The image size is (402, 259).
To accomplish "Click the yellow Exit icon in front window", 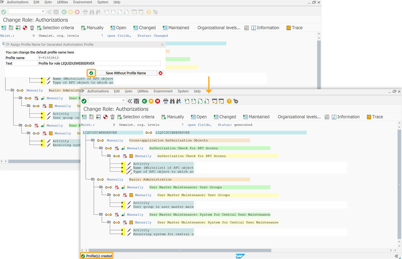I will [151, 101].
